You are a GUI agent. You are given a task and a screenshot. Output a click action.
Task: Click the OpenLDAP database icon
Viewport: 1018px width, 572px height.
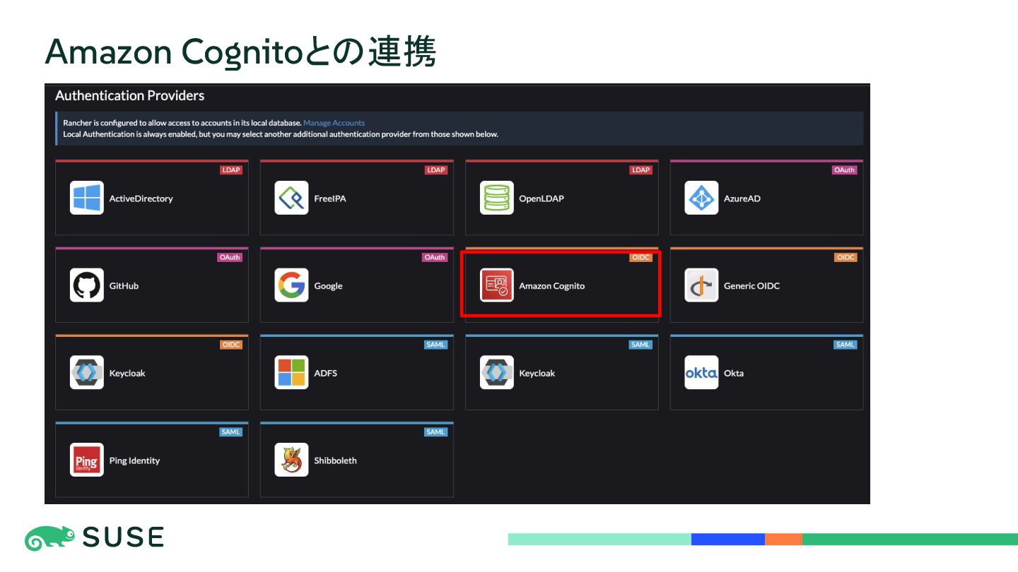[496, 198]
